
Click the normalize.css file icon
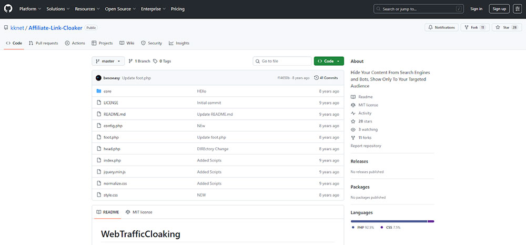click(x=99, y=183)
